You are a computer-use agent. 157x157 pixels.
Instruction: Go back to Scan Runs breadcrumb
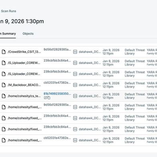click(8, 11)
